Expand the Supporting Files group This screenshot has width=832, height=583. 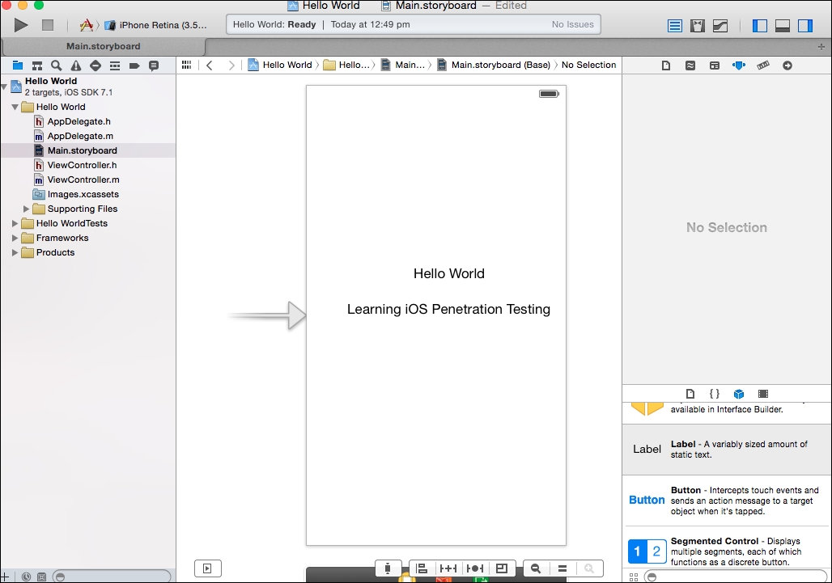point(27,209)
